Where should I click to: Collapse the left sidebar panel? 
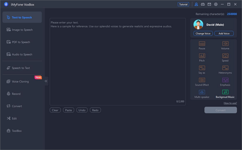46,81
